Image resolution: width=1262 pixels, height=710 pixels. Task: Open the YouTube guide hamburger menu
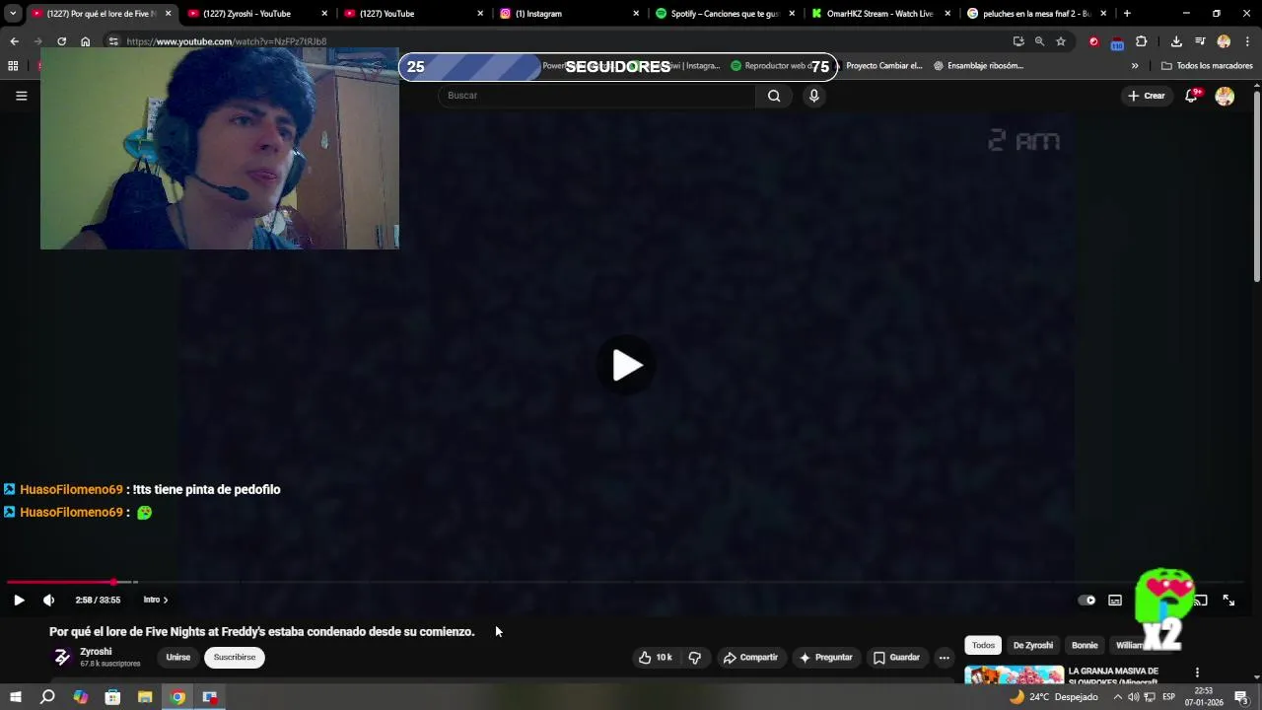pyautogui.click(x=21, y=96)
